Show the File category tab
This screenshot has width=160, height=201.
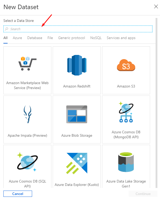(50, 38)
